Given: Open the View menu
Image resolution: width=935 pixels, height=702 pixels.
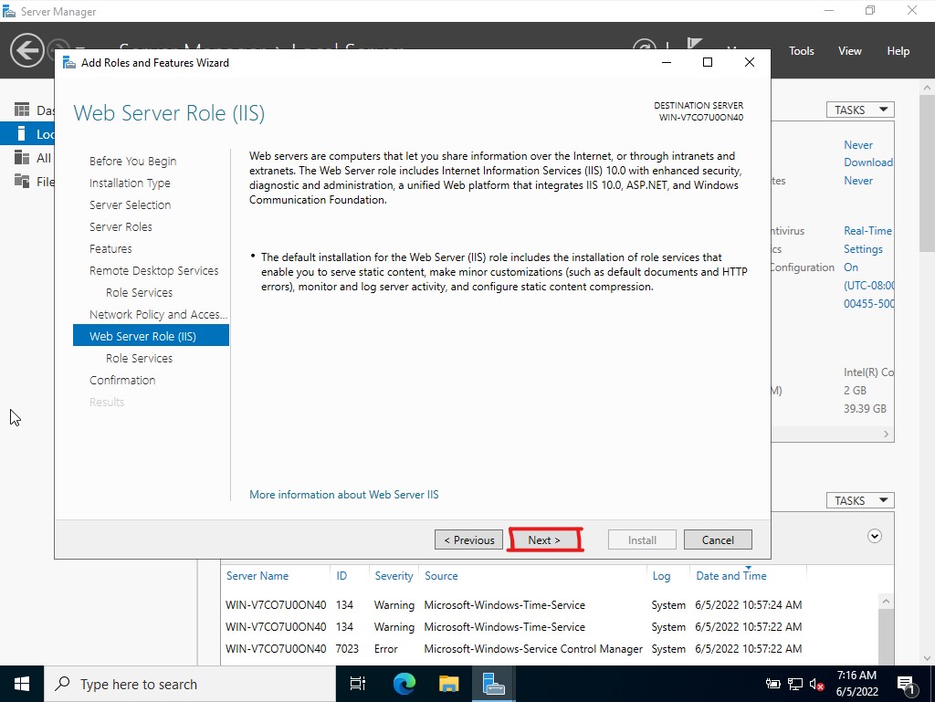Looking at the screenshot, I should tap(849, 50).
